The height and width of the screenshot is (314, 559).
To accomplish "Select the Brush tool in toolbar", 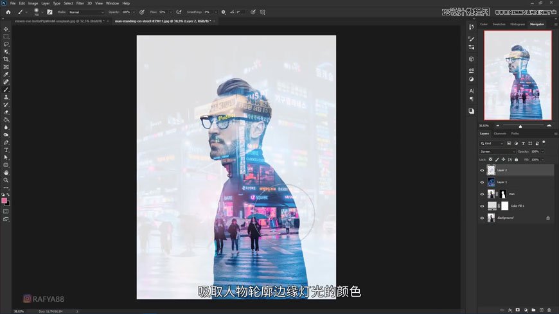I will click(6, 89).
